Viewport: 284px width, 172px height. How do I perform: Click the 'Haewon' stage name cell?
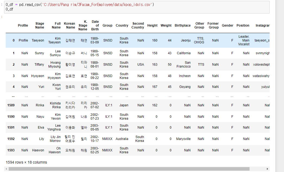click(38, 150)
